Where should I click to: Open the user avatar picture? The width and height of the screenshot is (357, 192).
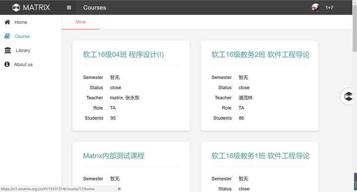tap(315, 7)
